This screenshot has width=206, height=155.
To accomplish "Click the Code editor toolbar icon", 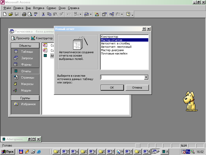I will [x=97, y=14].
